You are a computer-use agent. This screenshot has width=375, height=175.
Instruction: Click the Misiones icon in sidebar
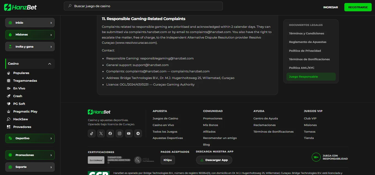pyautogui.click(x=10, y=35)
